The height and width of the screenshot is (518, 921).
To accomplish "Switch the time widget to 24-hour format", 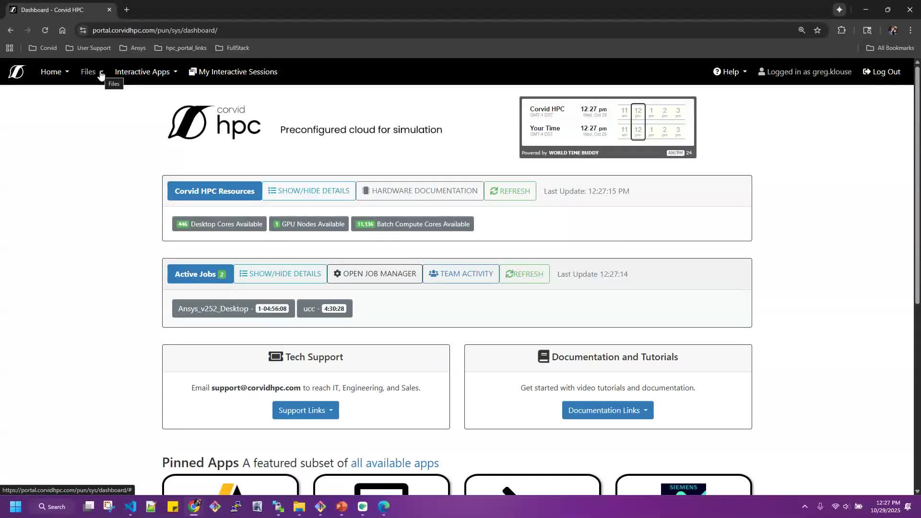I will (689, 153).
